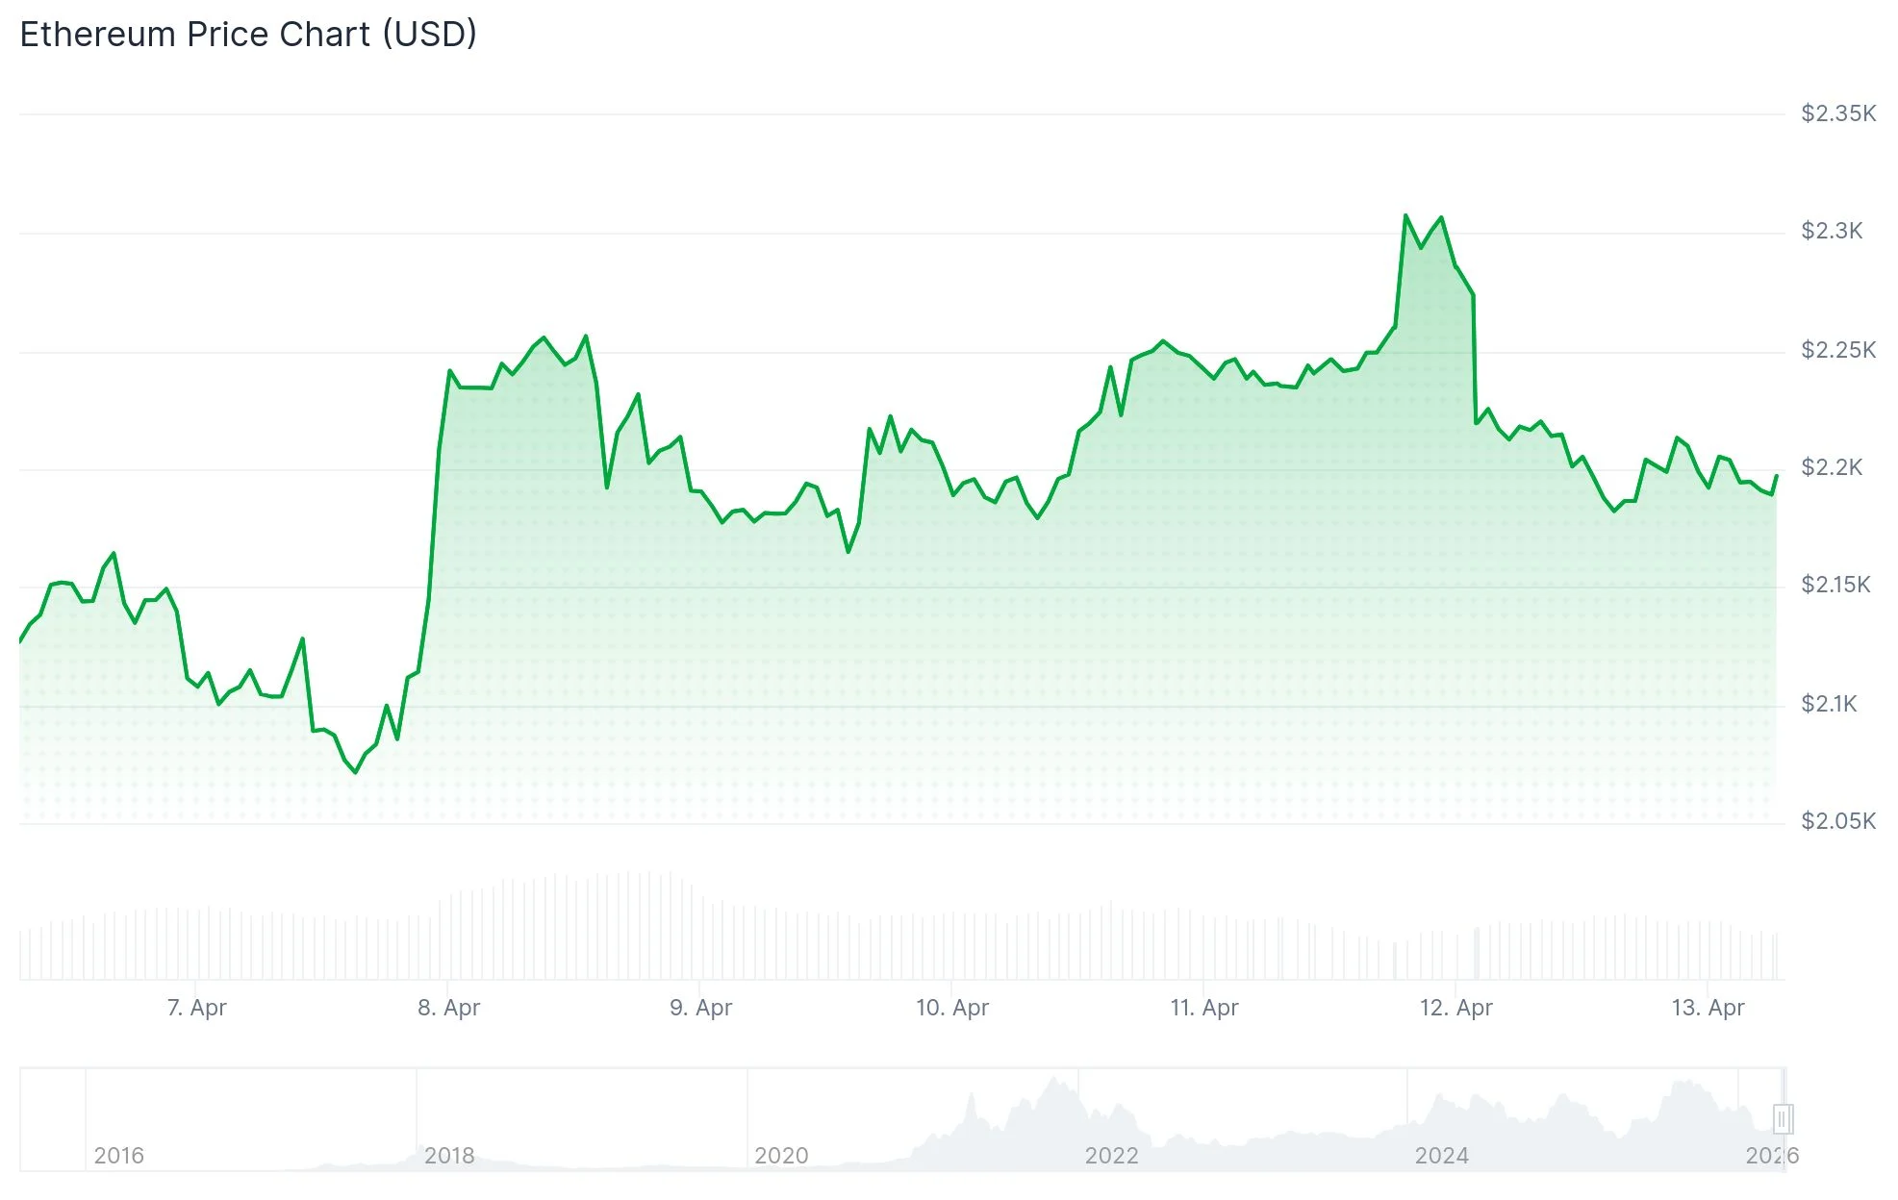Click the $2.05K price axis label
Viewport: 1898px width, 1200px height.
(x=1838, y=821)
